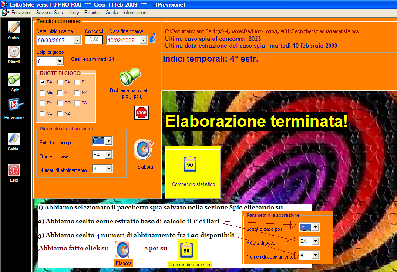397x272 pixels.
Task: Open the Informazioni menu
Action: point(135,13)
